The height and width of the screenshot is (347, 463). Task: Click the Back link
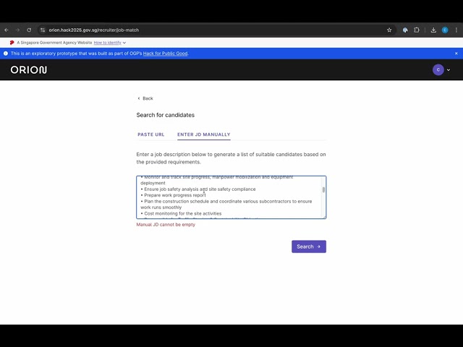pyautogui.click(x=145, y=98)
